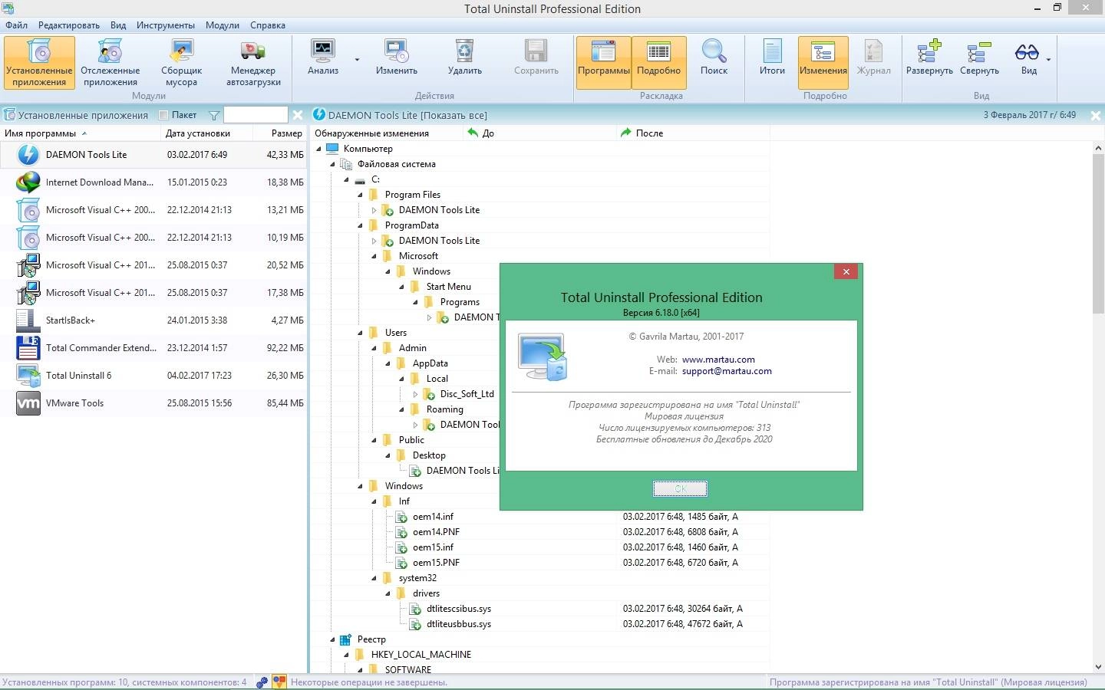
Task: Sort by Дата установки column
Action: tap(207, 133)
